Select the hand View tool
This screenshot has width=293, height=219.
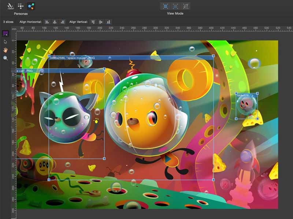pyautogui.click(x=5, y=50)
